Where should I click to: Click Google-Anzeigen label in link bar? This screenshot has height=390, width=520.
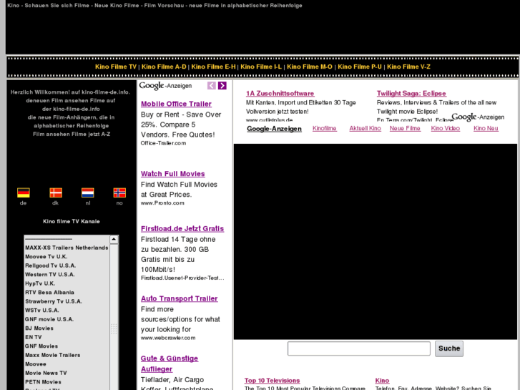[x=274, y=129]
